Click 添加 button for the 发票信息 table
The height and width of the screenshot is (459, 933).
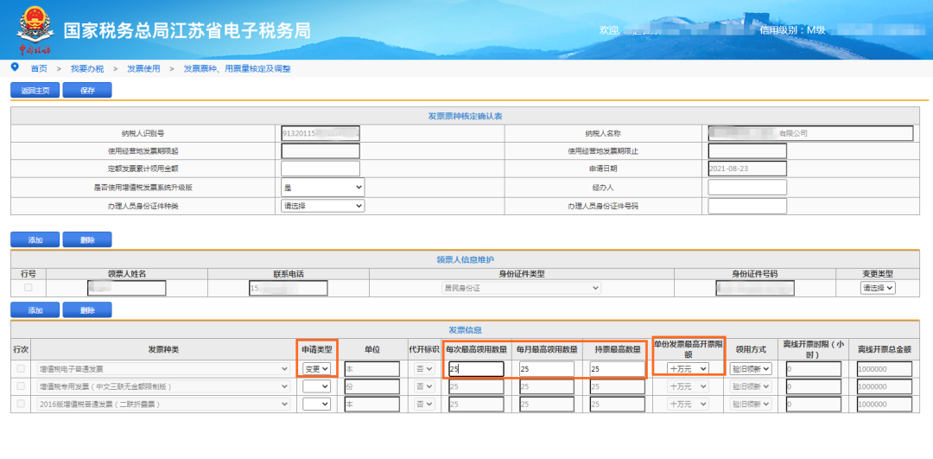[35, 309]
